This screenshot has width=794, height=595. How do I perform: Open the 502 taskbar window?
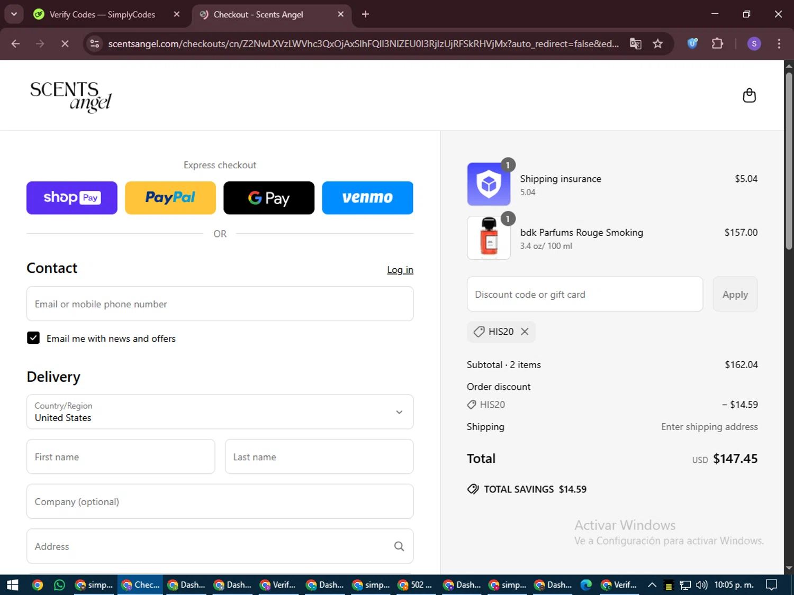pos(415,584)
